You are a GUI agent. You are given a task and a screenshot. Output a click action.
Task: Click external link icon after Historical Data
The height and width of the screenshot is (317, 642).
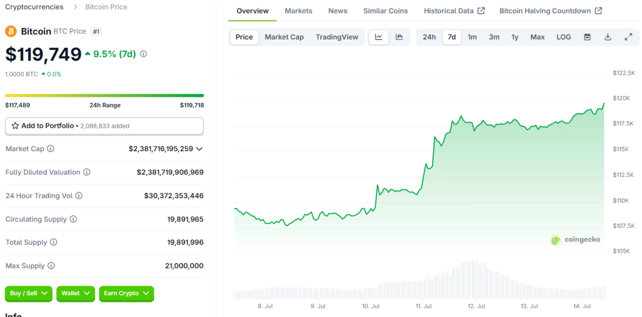[481, 11]
